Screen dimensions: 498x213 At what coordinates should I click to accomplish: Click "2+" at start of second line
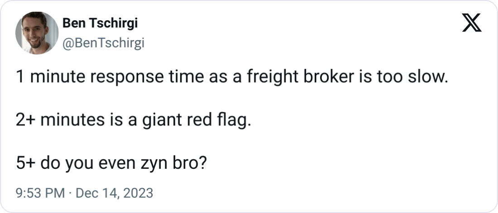click(26, 120)
